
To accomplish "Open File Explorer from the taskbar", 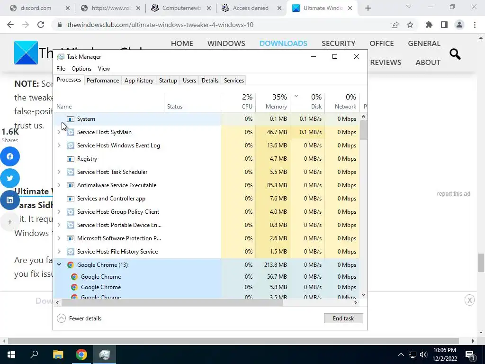I will [x=58, y=355].
